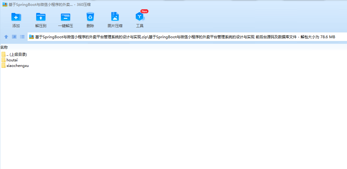Run 一键解压 one-click extract

click(66, 20)
